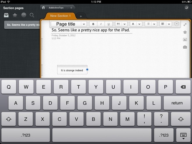Tap the left .?123 key
The image size is (192, 144).
pyautogui.click(x=26, y=135)
